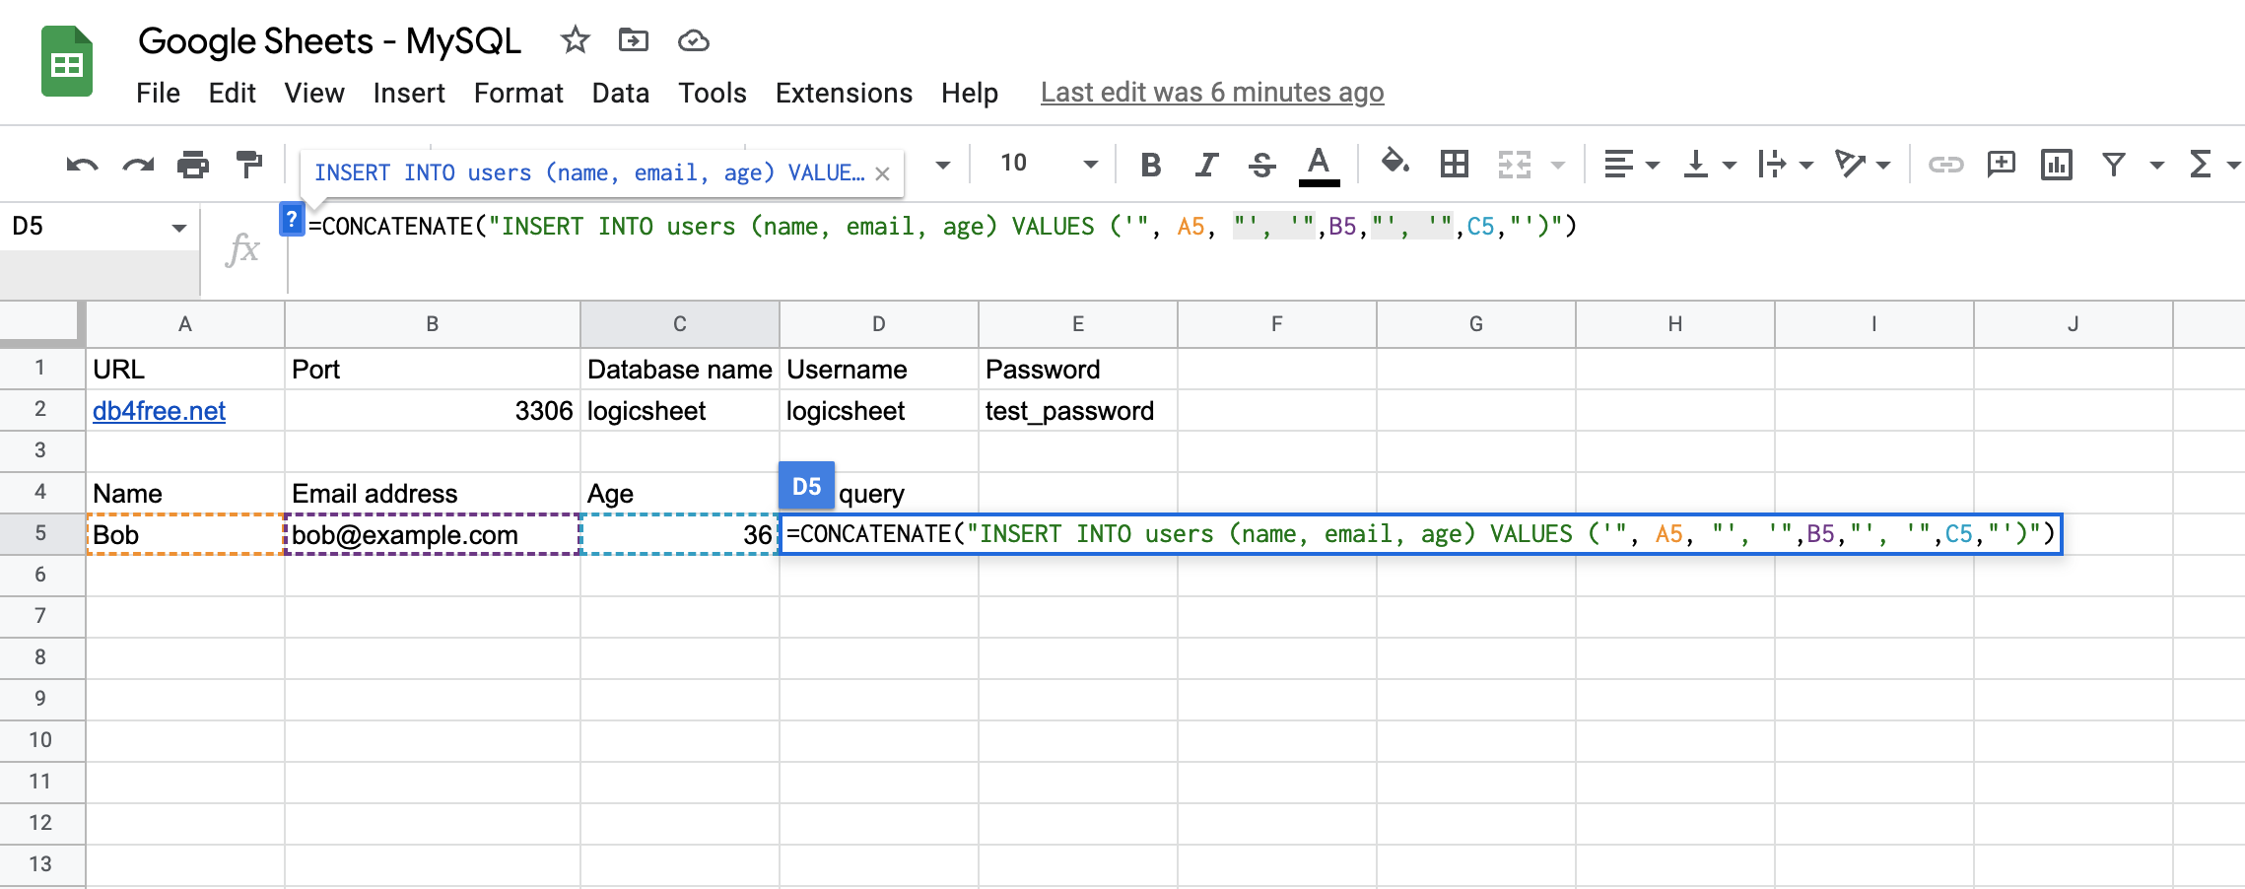2245x889 pixels.
Task: Select the paint format roller
Action: [249, 164]
